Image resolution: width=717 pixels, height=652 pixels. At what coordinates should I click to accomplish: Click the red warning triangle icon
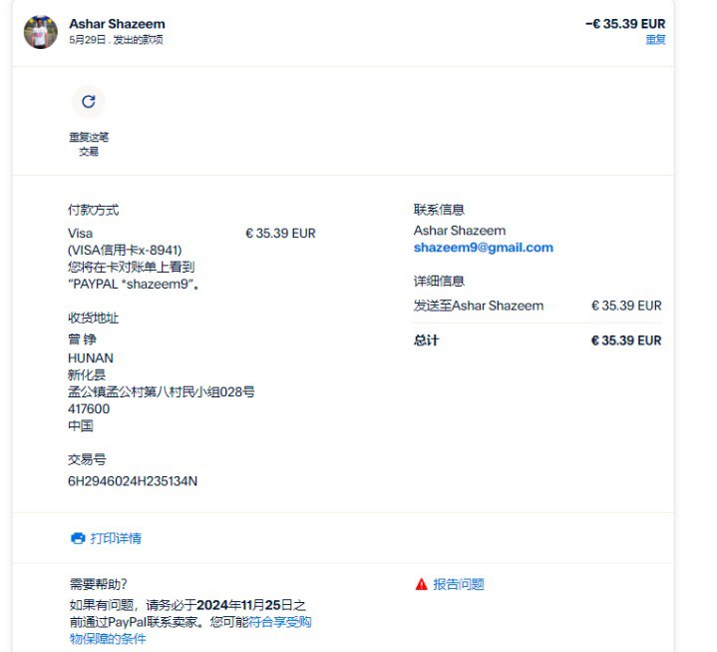pyautogui.click(x=421, y=584)
